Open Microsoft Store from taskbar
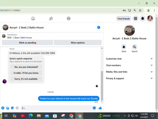This screenshot has width=158, height=119. (55, 116)
